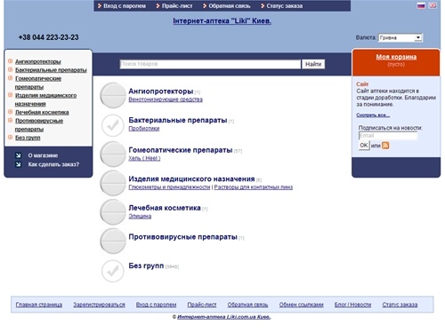Open Ангиопротекторы link in sidebar
Image resolution: width=445 pixels, height=333 pixels.
point(38,61)
